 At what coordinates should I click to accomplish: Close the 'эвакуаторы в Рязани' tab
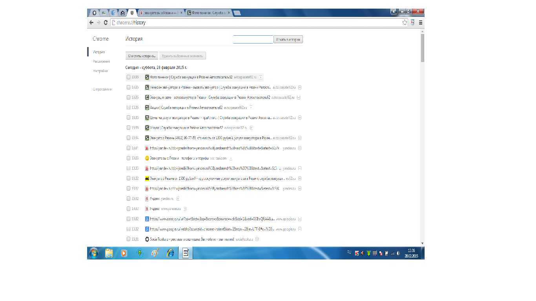(181, 13)
